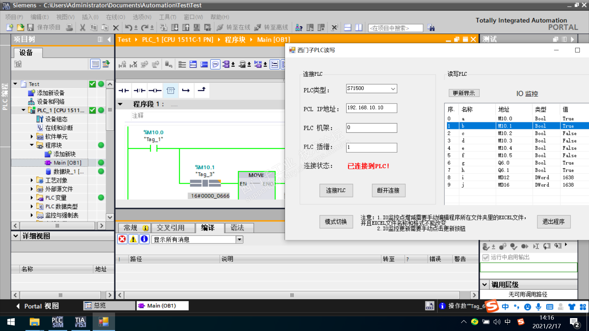Image resolution: width=589 pixels, height=331 pixels.
Task: Open the PLCSIM app in taskbar
Action: tap(57, 322)
